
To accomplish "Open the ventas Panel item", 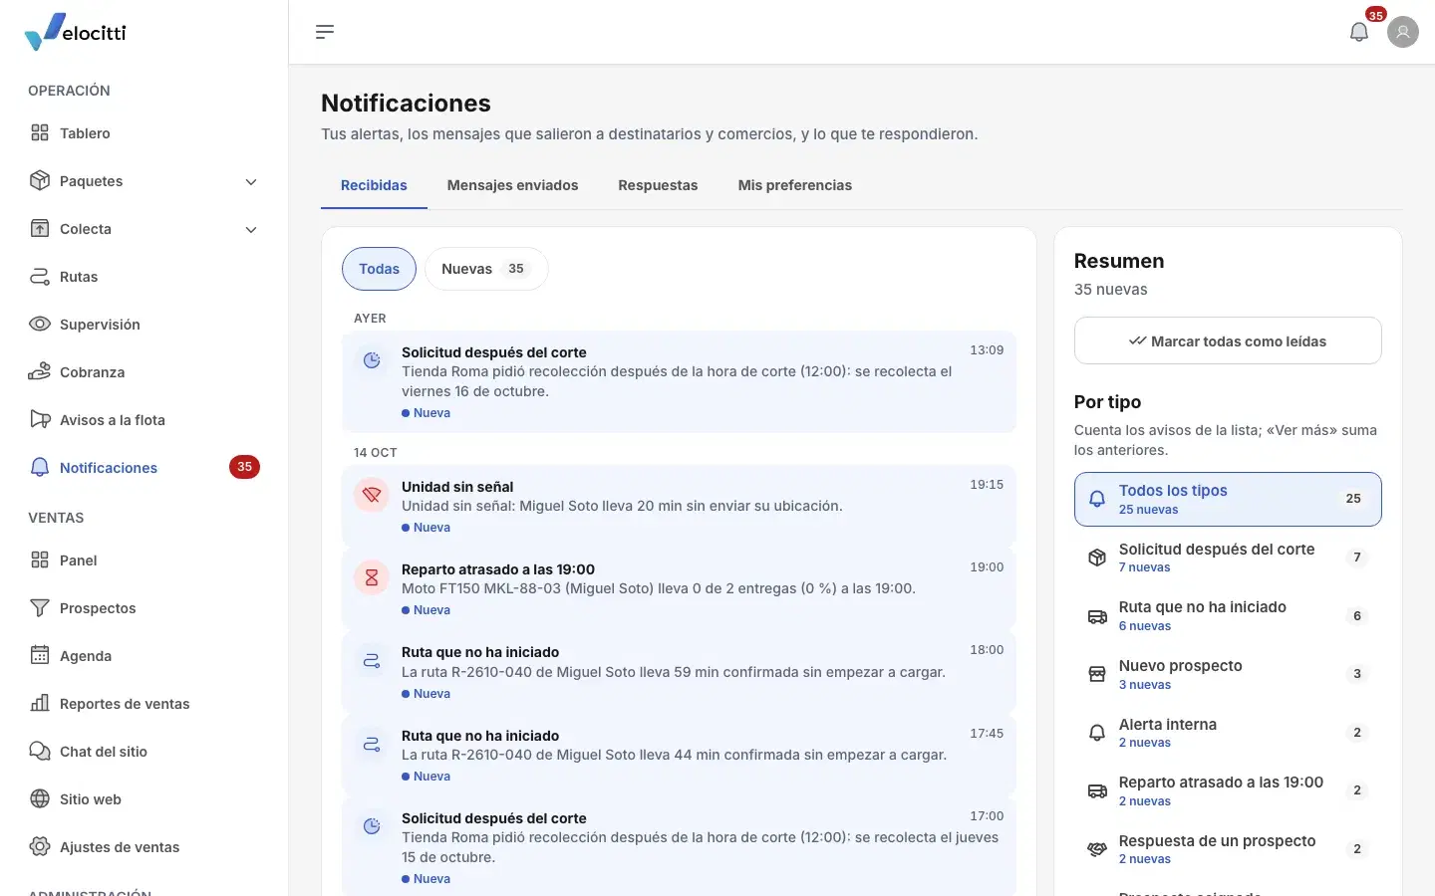I will pyautogui.click(x=143, y=560).
